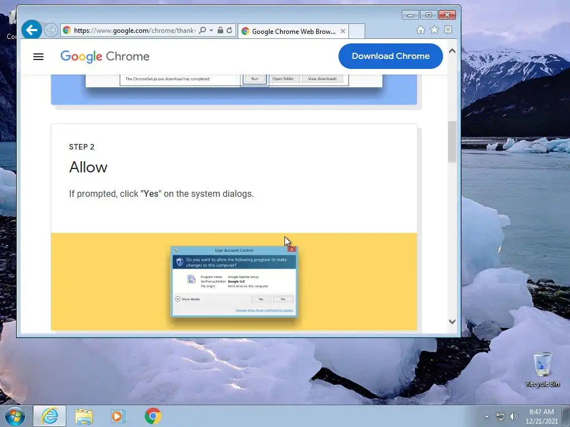
Task: Click the Google Chrome logo
Action: point(105,57)
